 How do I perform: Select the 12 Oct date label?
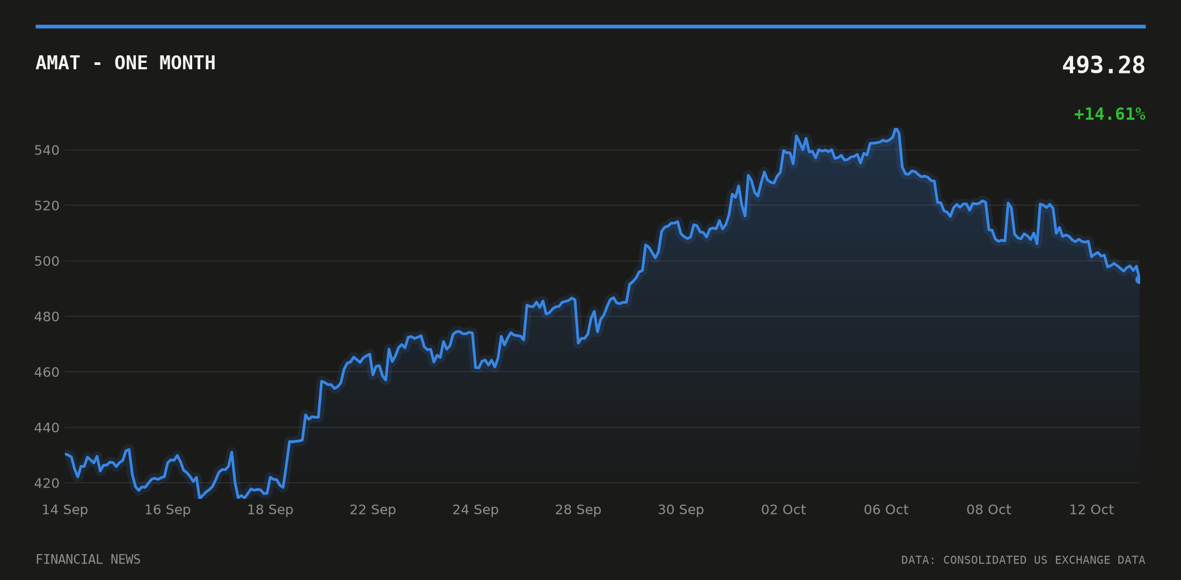[1091, 510]
